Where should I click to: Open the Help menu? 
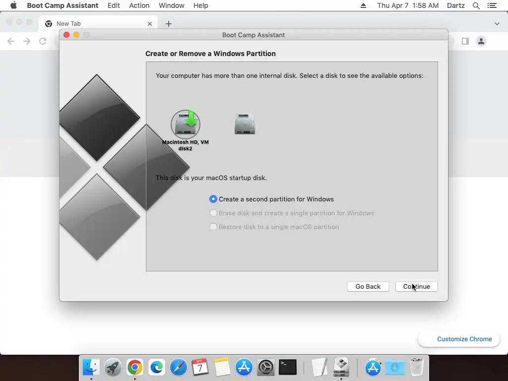click(x=200, y=5)
